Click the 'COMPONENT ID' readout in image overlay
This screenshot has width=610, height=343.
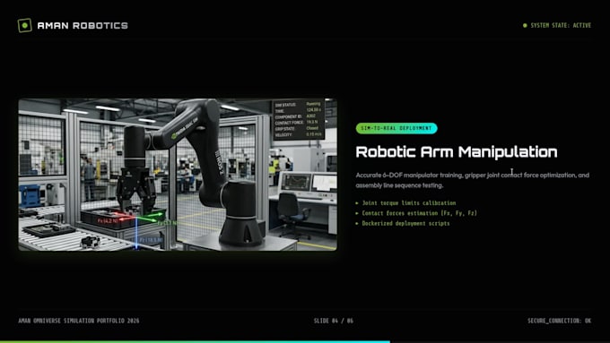(x=295, y=116)
